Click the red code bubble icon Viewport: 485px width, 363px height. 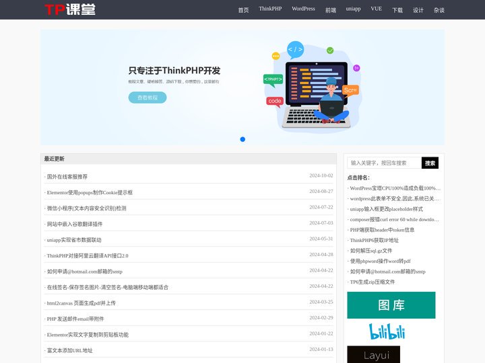click(x=275, y=102)
